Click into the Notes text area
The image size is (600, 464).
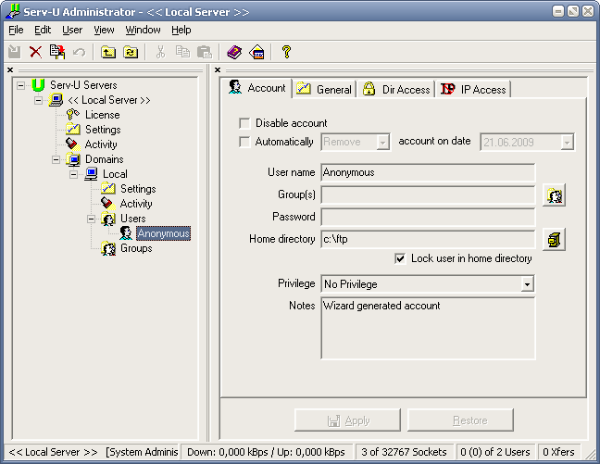428,329
